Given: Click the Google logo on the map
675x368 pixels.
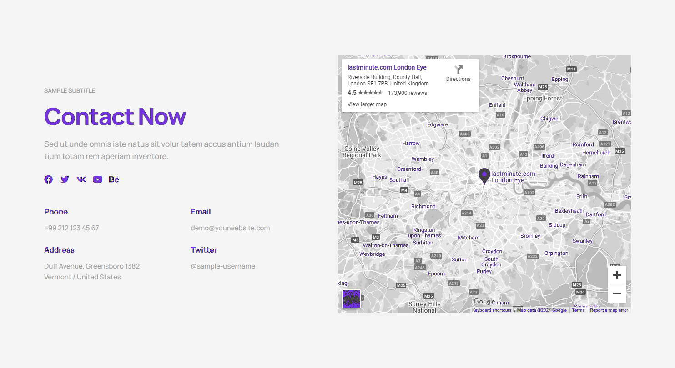Looking at the screenshot, I should pyautogui.click(x=484, y=302).
